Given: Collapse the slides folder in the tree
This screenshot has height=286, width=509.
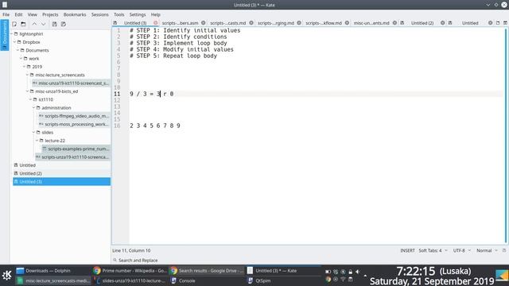Looking at the screenshot, I should coord(33,133).
